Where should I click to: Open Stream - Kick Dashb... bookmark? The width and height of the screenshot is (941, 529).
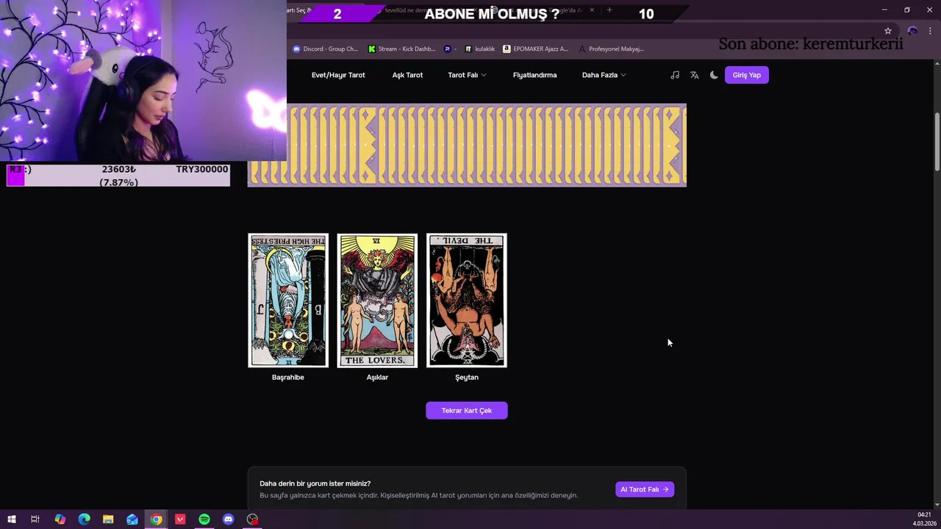click(x=402, y=49)
